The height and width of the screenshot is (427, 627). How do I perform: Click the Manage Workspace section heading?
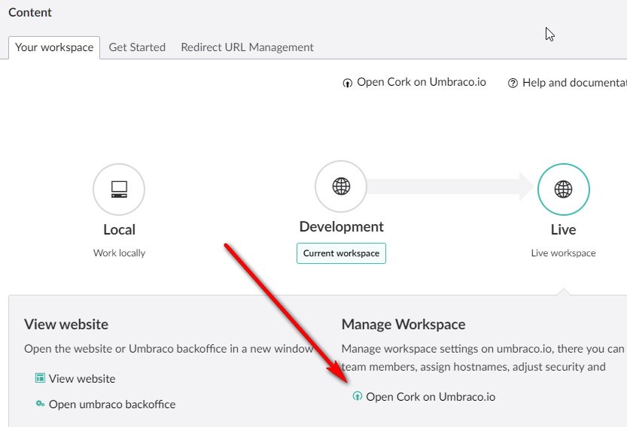pos(403,324)
